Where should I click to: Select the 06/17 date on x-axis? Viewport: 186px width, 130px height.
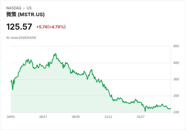pos(43,117)
